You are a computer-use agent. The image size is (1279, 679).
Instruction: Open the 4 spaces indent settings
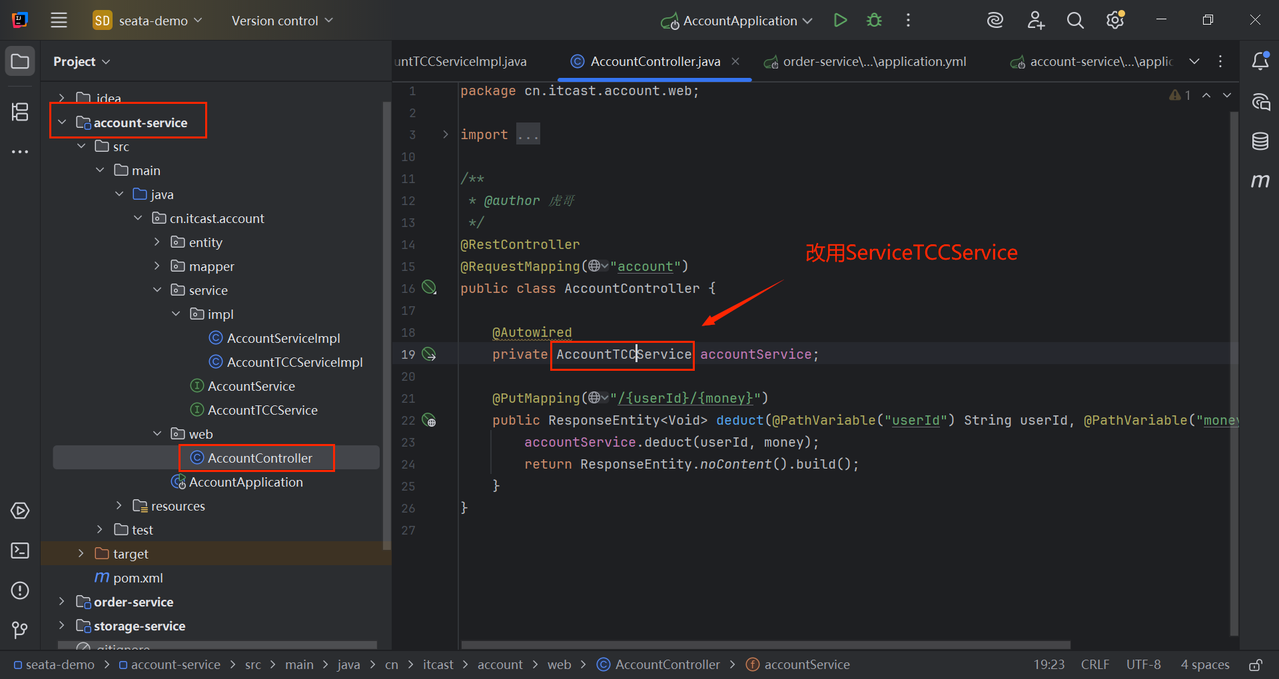pos(1205,664)
